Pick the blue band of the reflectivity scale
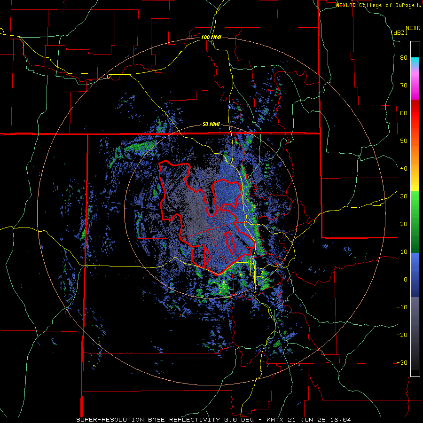 tap(415, 275)
